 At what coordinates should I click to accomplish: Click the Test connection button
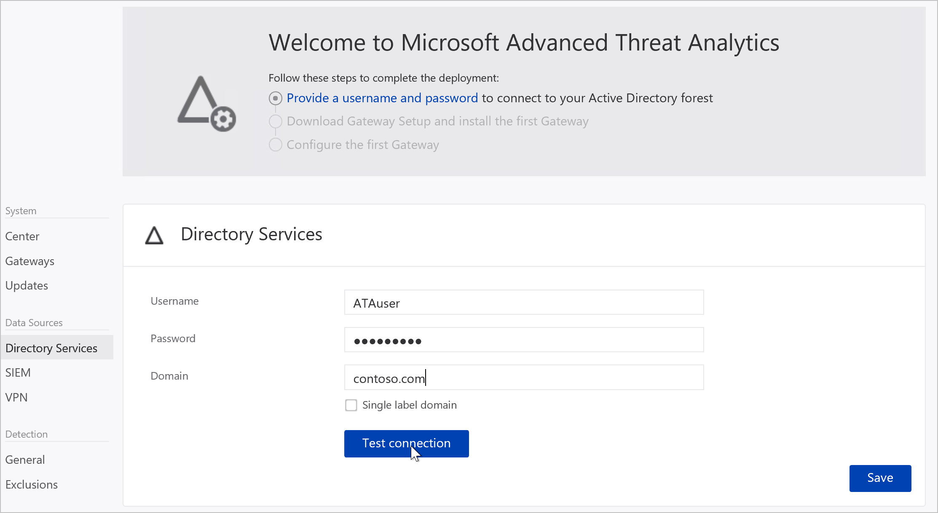pos(406,443)
